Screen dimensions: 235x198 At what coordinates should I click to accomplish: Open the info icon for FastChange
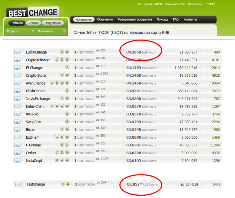18,184
